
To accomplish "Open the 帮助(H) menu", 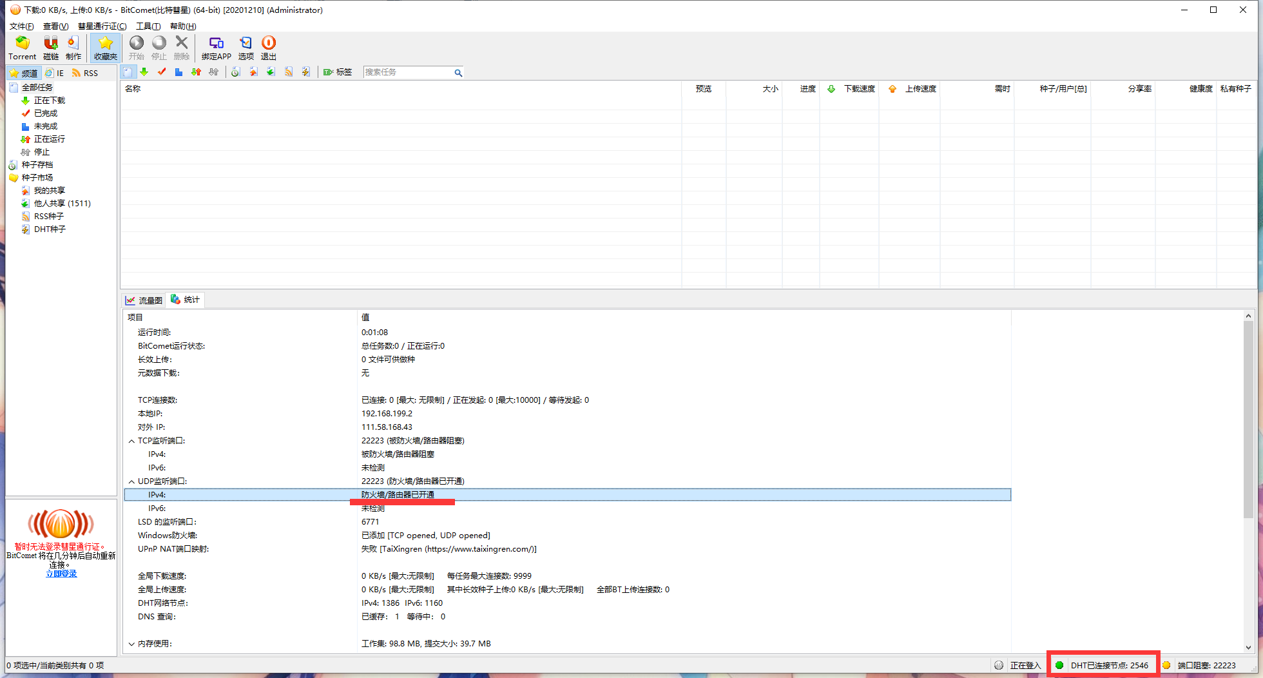I will tap(183, 26).
